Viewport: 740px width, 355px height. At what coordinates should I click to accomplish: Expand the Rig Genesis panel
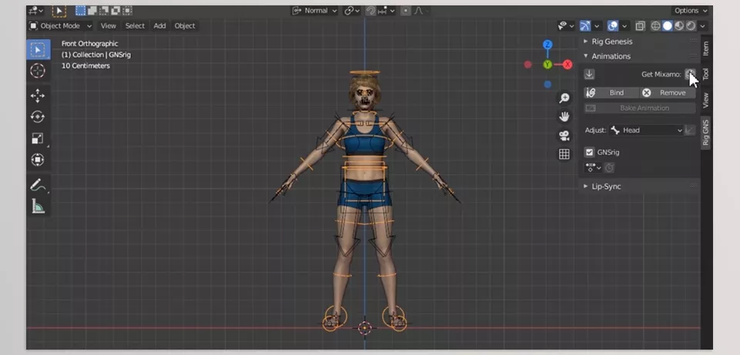(611, 42)
